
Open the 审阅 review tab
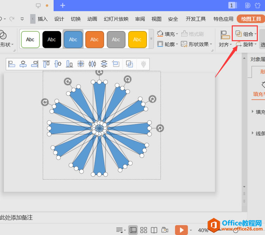[x=140, y=19]
